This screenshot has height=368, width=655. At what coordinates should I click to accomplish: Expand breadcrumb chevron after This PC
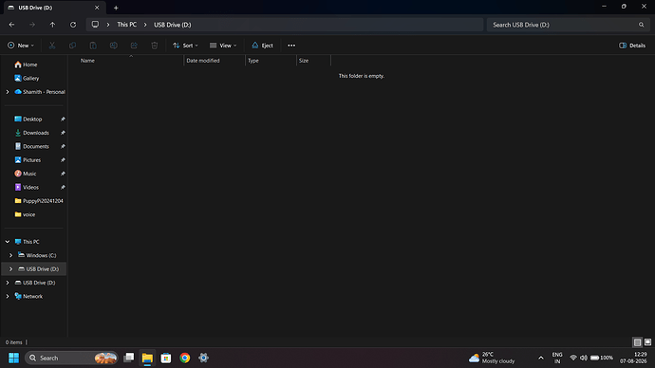pyautogui.click(x=145, y=25)
